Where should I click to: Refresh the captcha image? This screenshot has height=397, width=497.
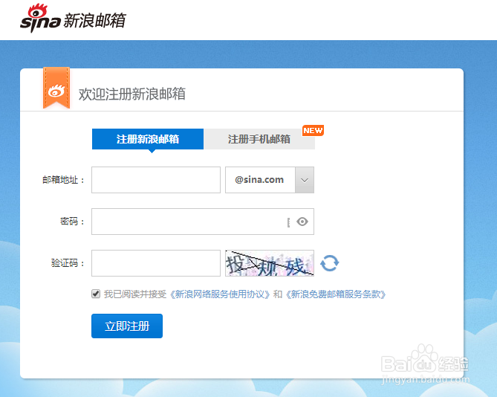pyautogui.click(x=330, y=263)
